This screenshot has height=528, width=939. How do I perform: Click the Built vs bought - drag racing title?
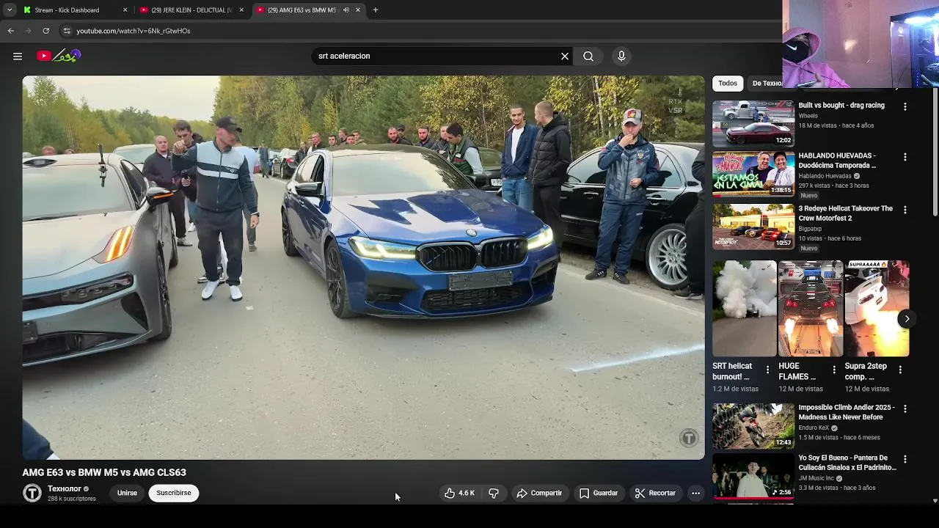(x=841, y=106)
